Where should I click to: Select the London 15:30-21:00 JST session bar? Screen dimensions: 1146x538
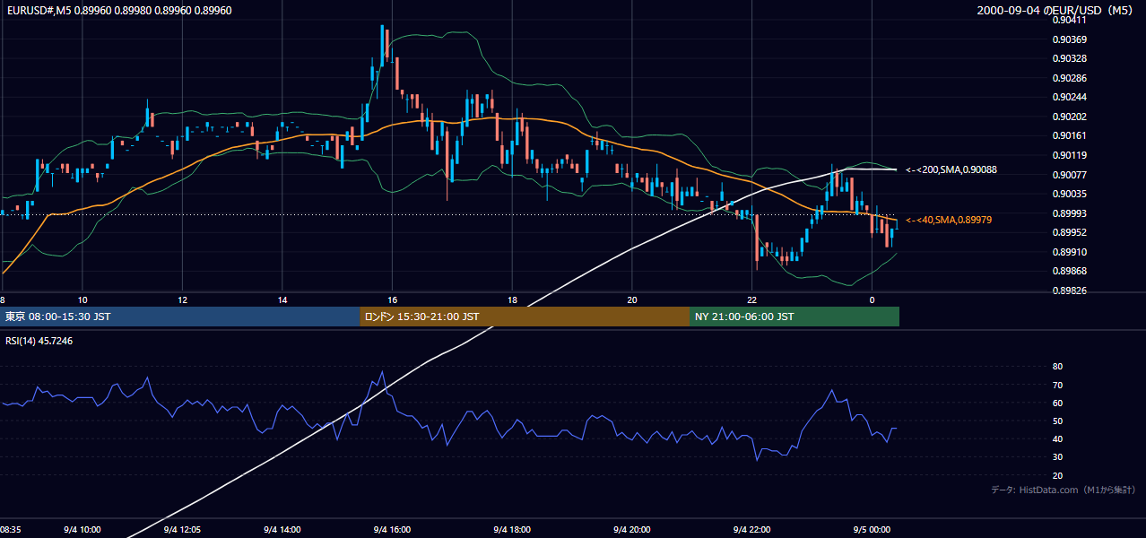tap(525, 317)
